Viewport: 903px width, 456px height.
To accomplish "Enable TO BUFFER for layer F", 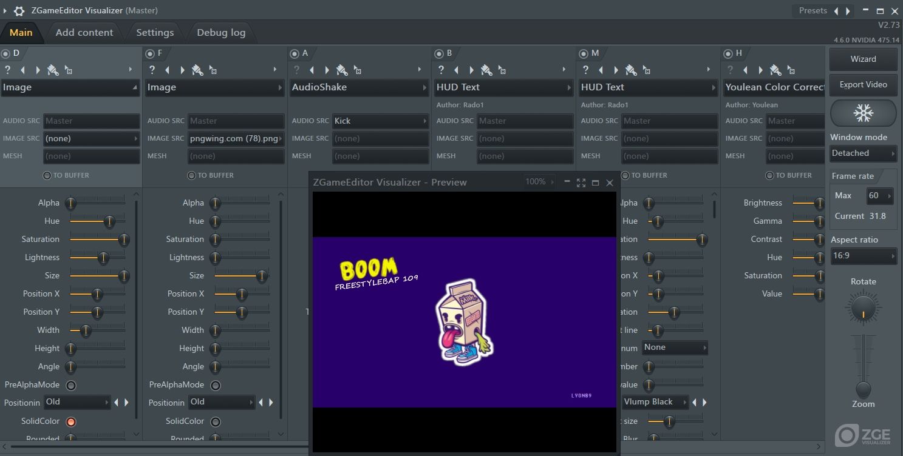I will tap(192, 175).
